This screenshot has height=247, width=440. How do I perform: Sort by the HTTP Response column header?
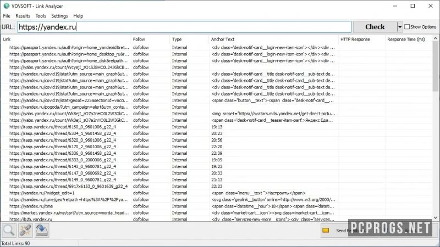(362, 39)
